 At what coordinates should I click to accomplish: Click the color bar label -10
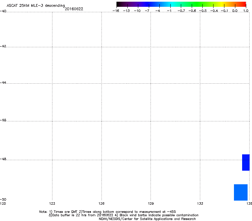(x=137, y=11)
